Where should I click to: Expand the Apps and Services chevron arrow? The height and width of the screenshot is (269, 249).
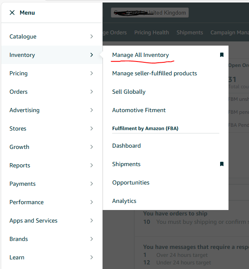[x=92, y=220]
